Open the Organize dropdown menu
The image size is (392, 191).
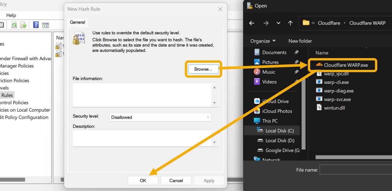[262, 41]
